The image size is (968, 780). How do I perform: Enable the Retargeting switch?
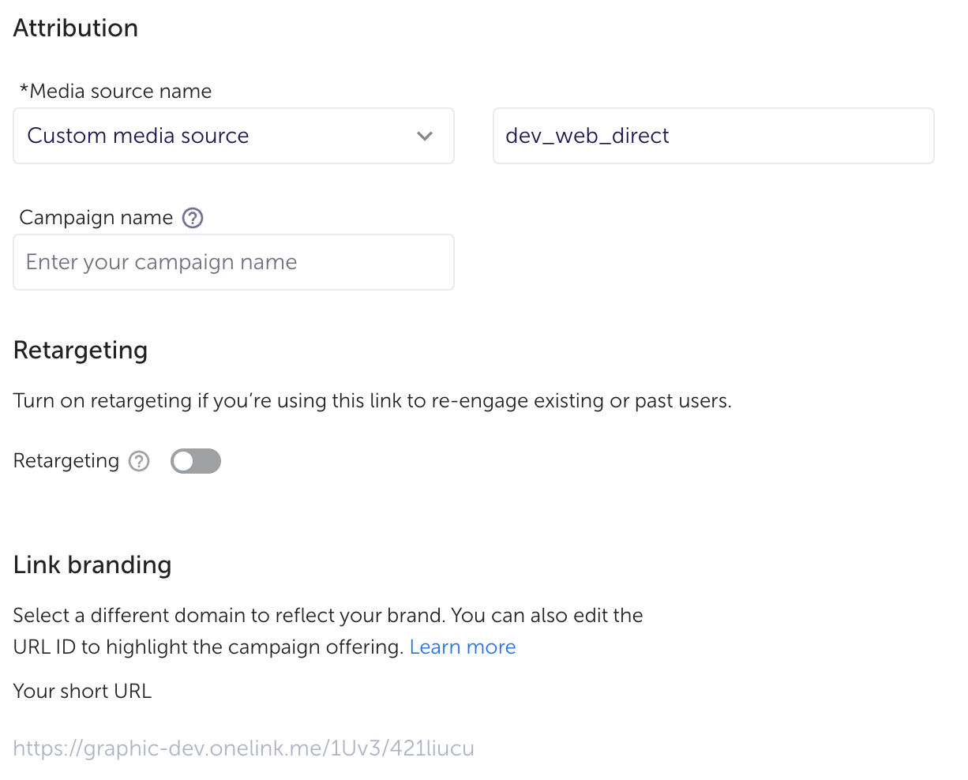(196, 461)
